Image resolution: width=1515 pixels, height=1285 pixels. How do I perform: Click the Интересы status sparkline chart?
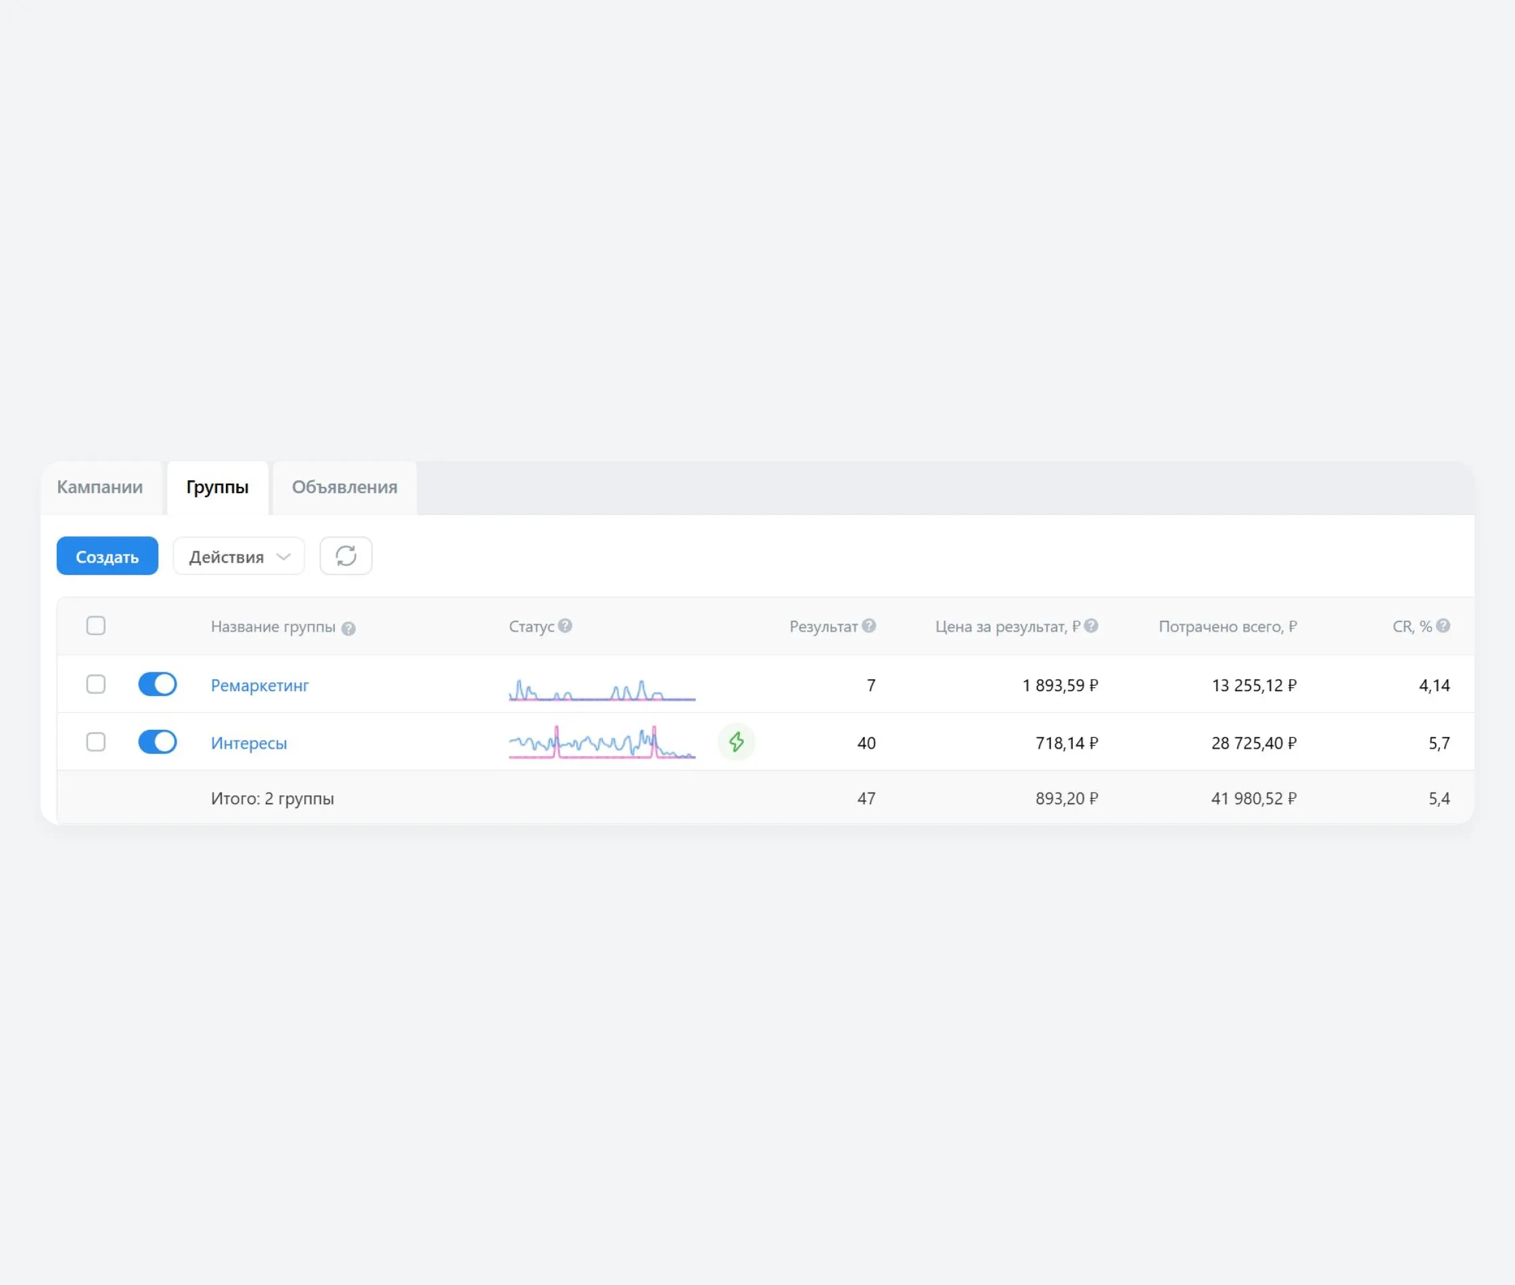[603, 743]
